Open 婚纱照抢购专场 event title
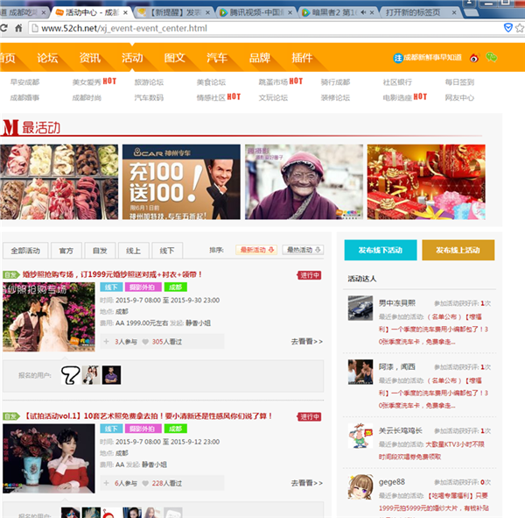The height and width of the screenshot is (518, 525). coord(112,274)
